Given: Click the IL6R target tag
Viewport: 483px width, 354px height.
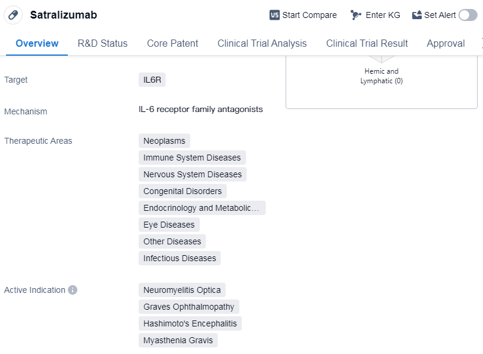Looking at the screenshot, I should [152, 80].
